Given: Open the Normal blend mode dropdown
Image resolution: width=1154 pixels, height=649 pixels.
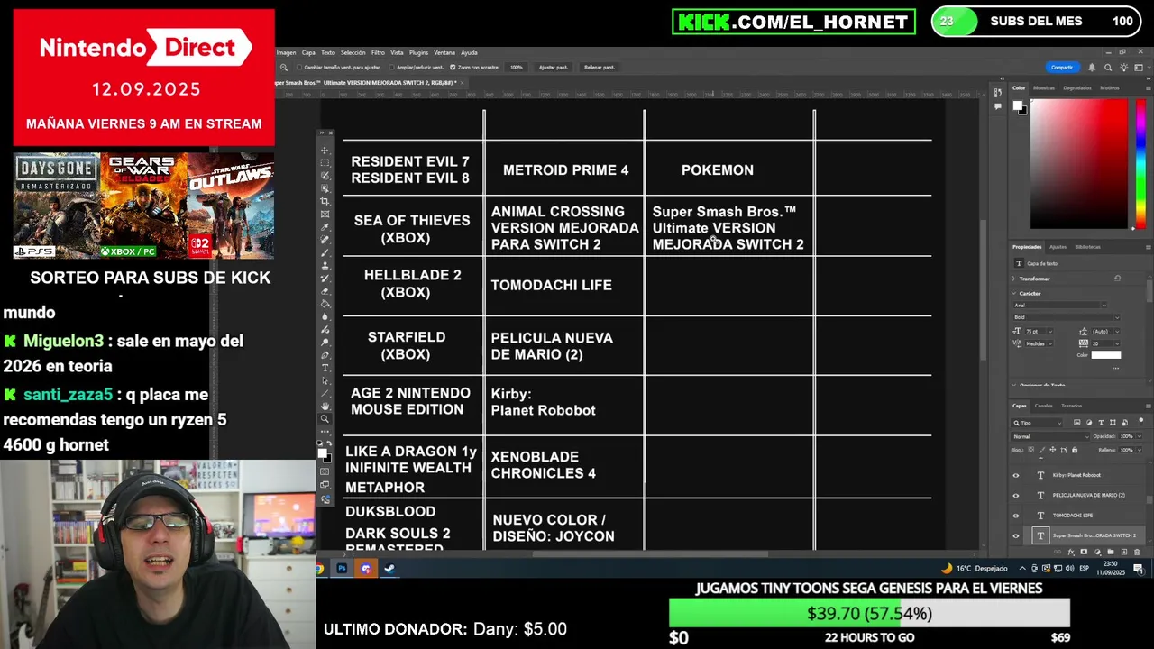Looking at the screenshot, I should click(x=1050, y=436).
